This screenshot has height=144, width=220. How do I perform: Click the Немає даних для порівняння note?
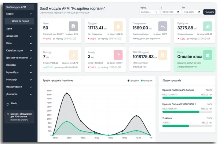tap(146, 39)
